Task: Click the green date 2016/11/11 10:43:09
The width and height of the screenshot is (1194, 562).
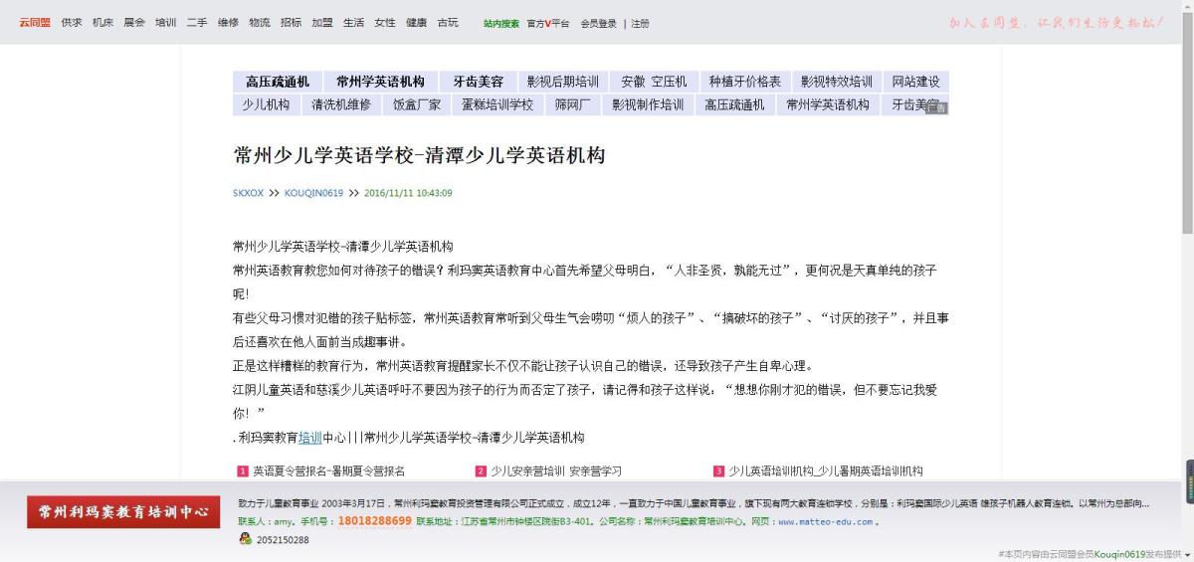Action: click(408, 193)
